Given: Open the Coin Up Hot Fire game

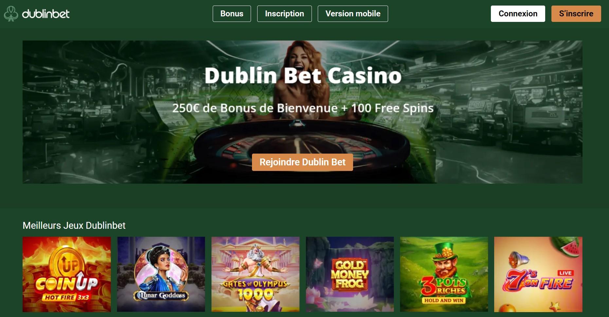Looking at the screenshot, I should point(67,274).
